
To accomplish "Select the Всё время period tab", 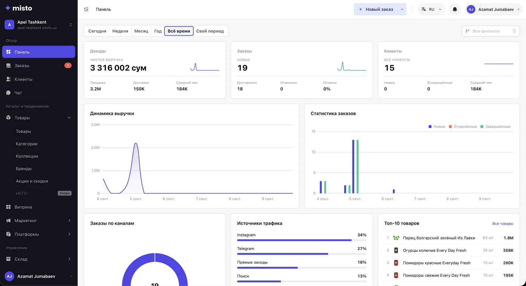I will point(179,31).
